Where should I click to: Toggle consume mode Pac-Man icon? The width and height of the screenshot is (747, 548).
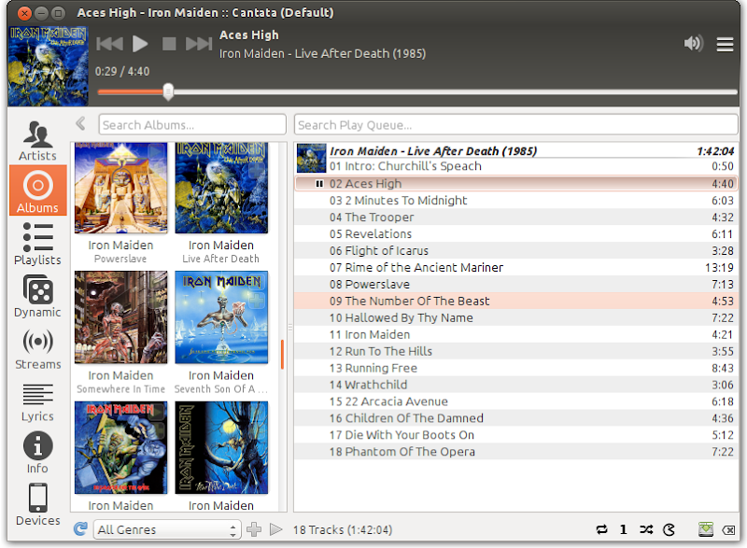tap(669, 529)
